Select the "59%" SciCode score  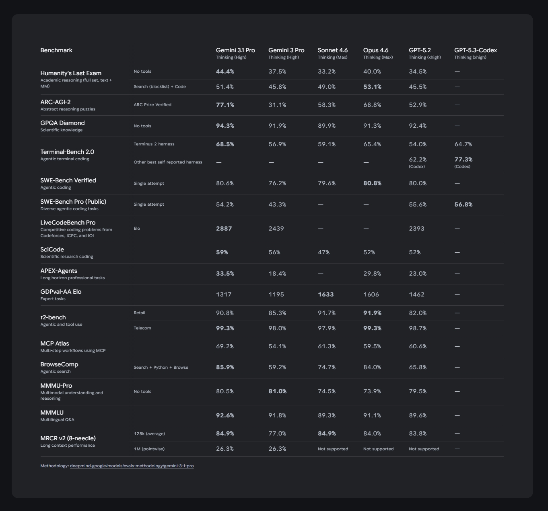coord(222,252)
